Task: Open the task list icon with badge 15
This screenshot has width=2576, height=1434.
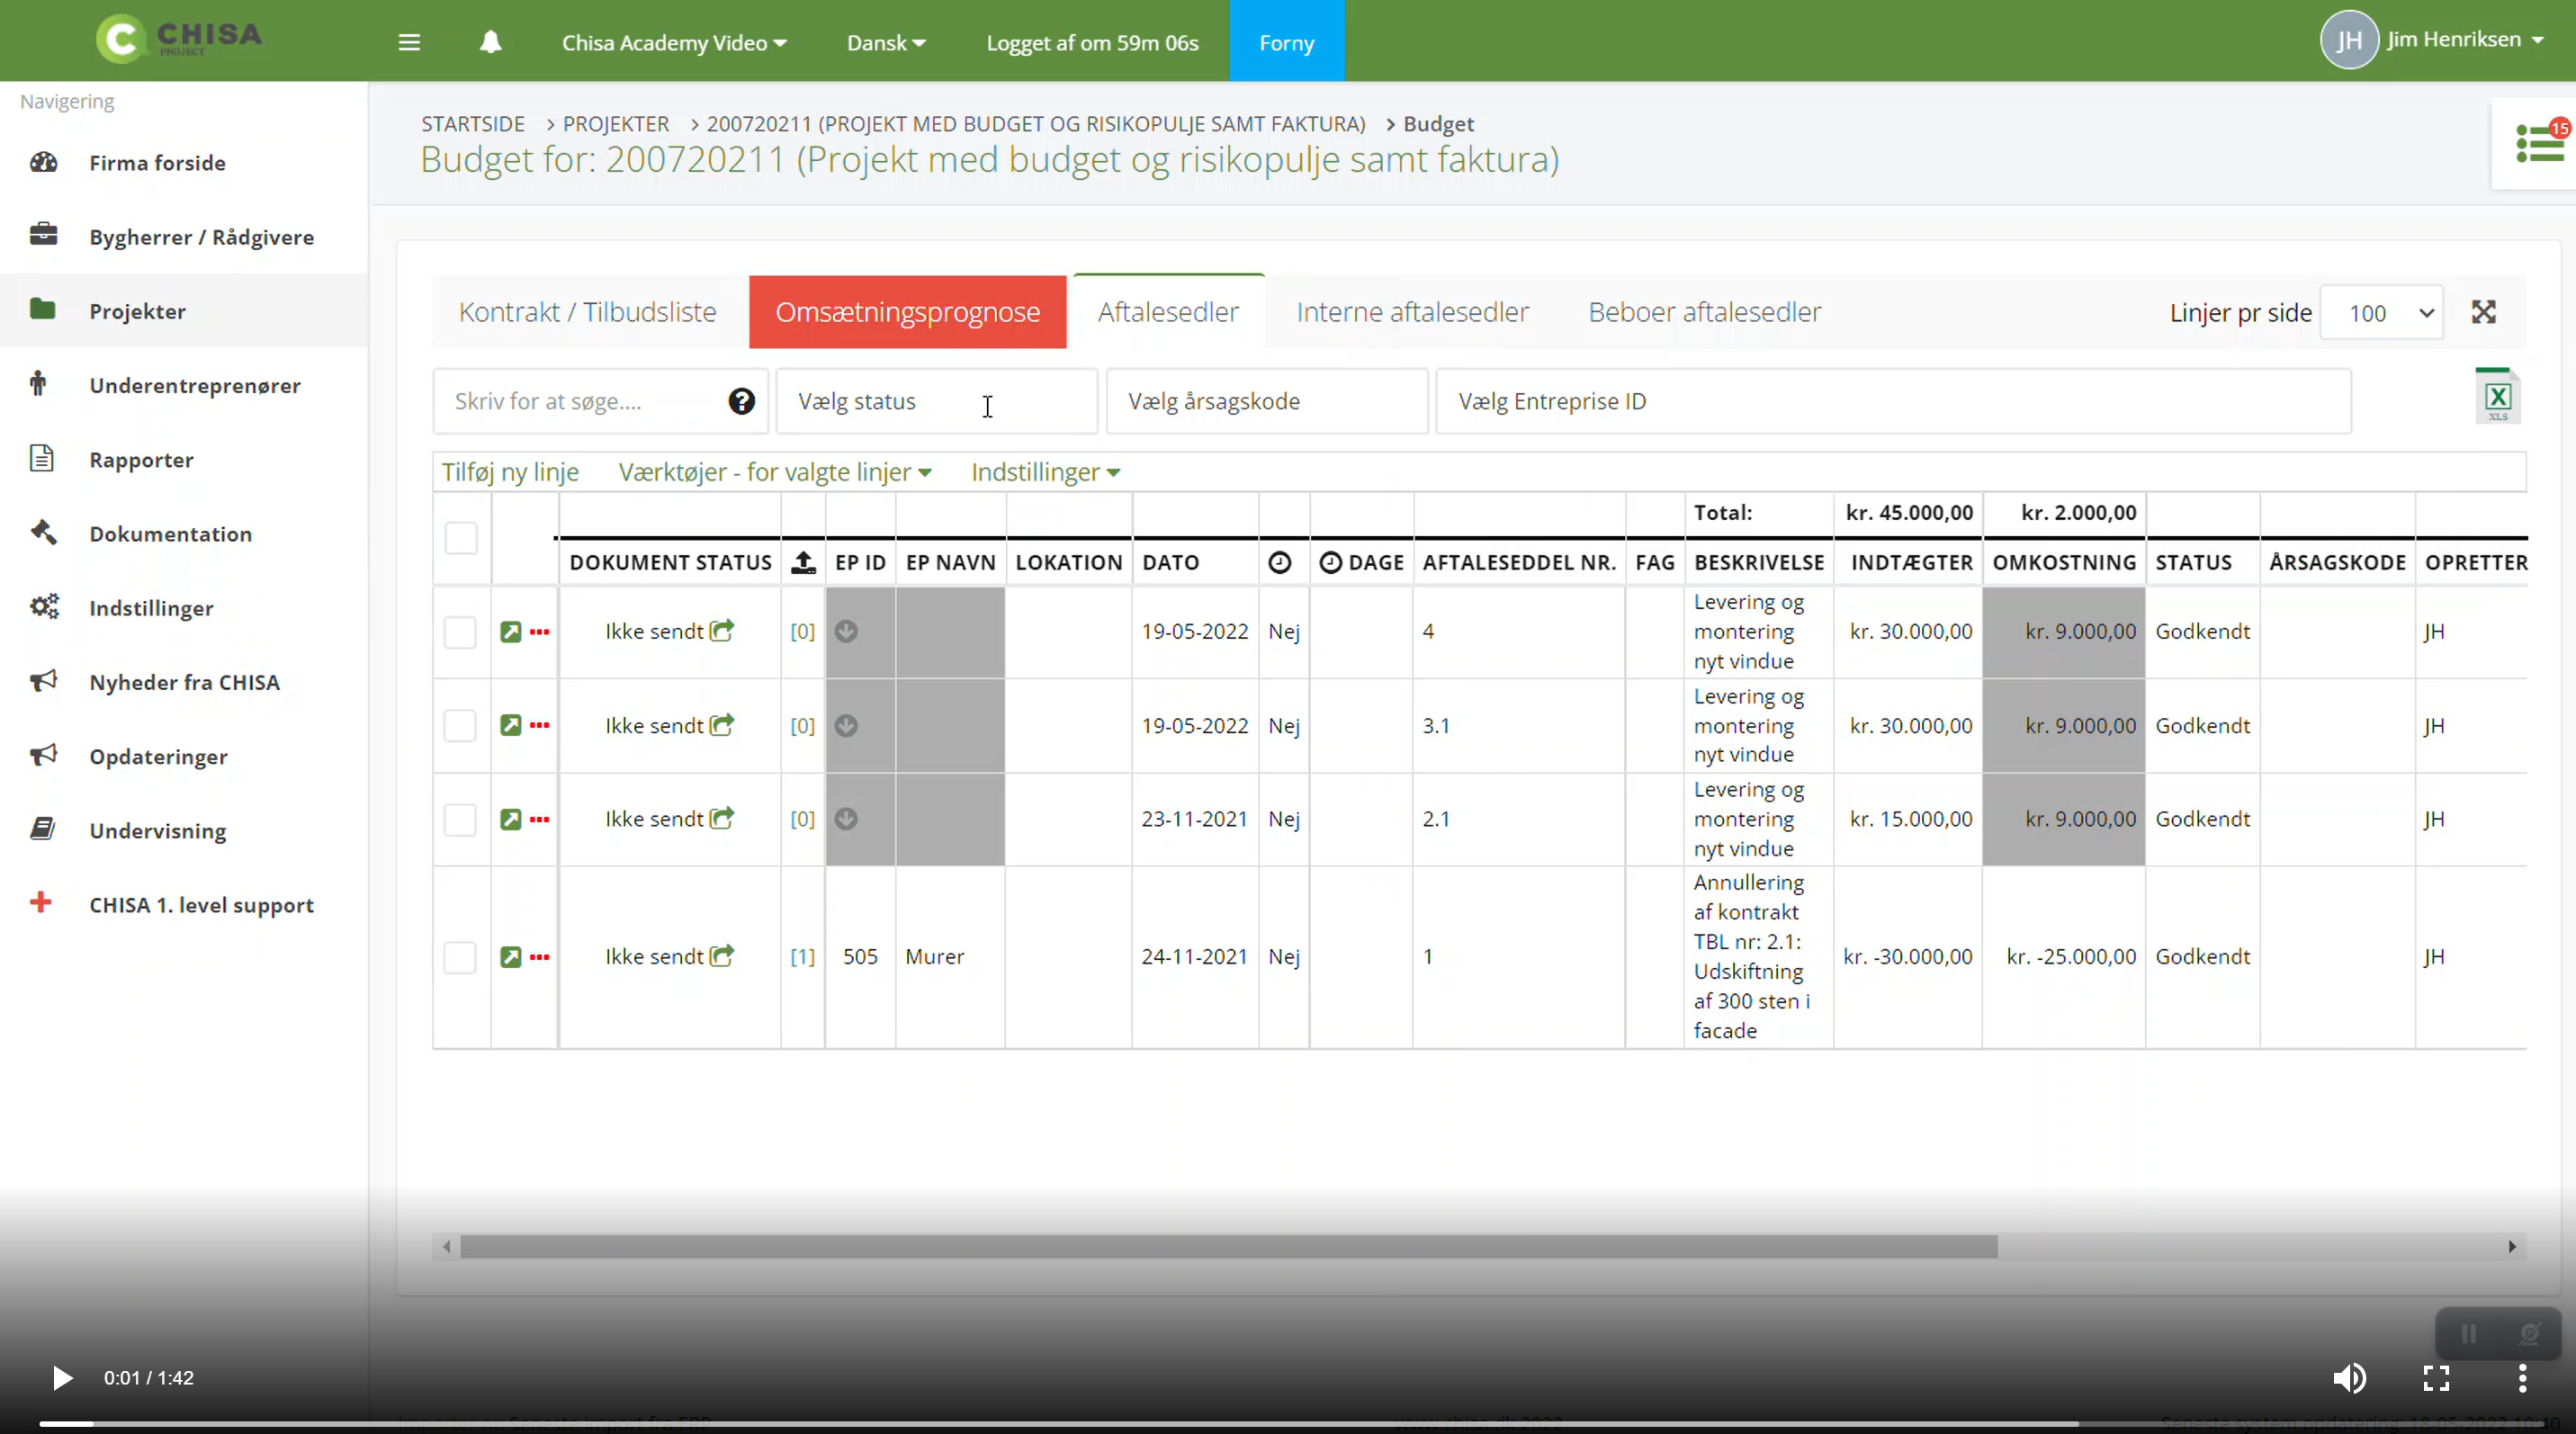Action: click(2539, 144)
